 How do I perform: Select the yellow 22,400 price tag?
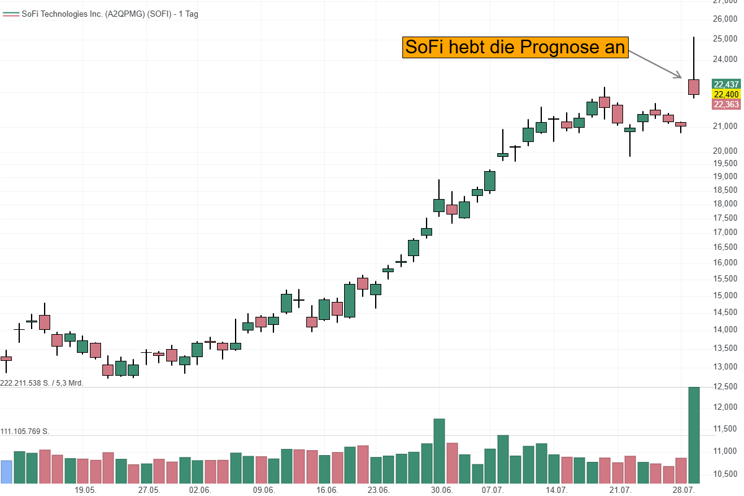click(726, 94)
